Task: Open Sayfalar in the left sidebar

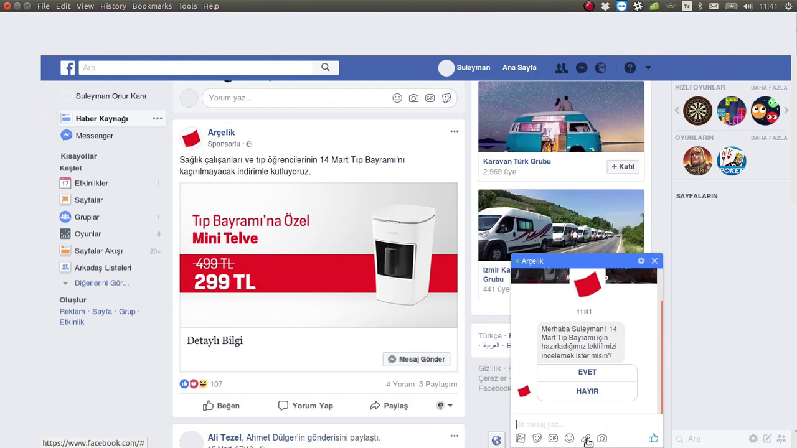Action: coord(88,200)
